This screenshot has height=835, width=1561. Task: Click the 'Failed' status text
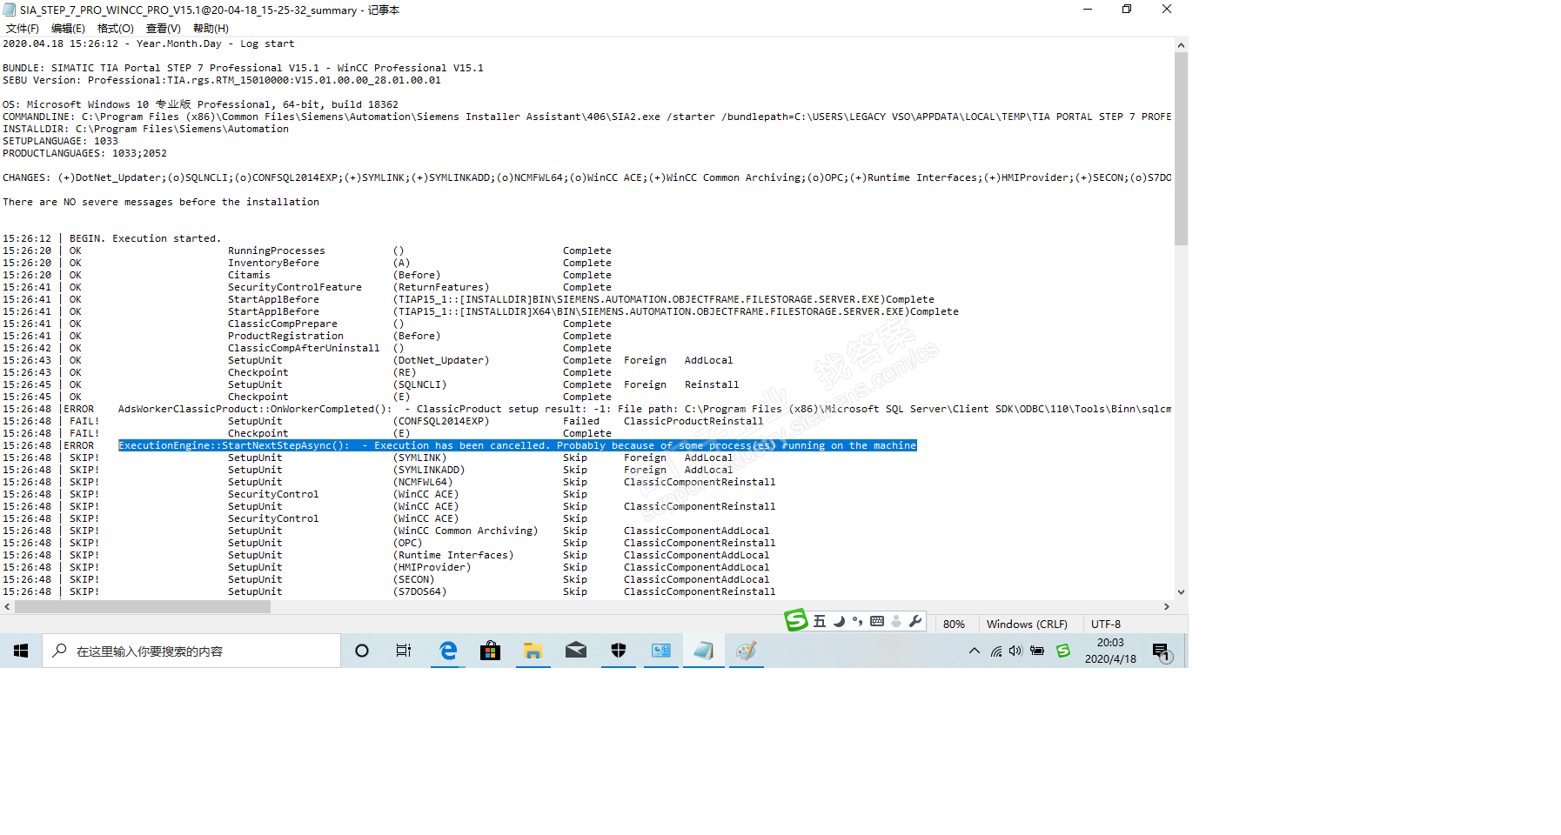(581, 421)
